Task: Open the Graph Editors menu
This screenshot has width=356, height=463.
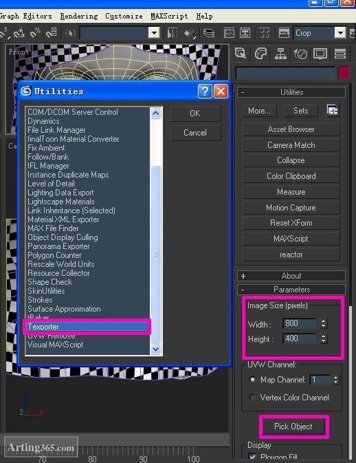Action: (x=26, y=17)
